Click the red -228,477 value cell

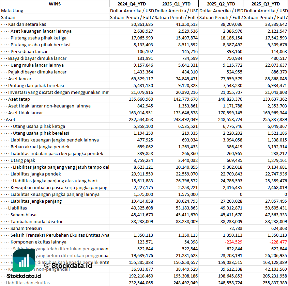tap(276, 242)
